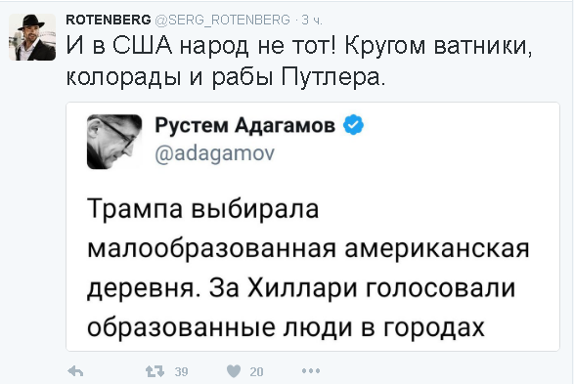
Task: Click Рустем Адагамов's black-and-white avatar
Action: [x=114, y=142]
